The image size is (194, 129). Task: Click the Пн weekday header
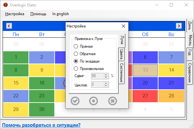(x=16, y=35)
